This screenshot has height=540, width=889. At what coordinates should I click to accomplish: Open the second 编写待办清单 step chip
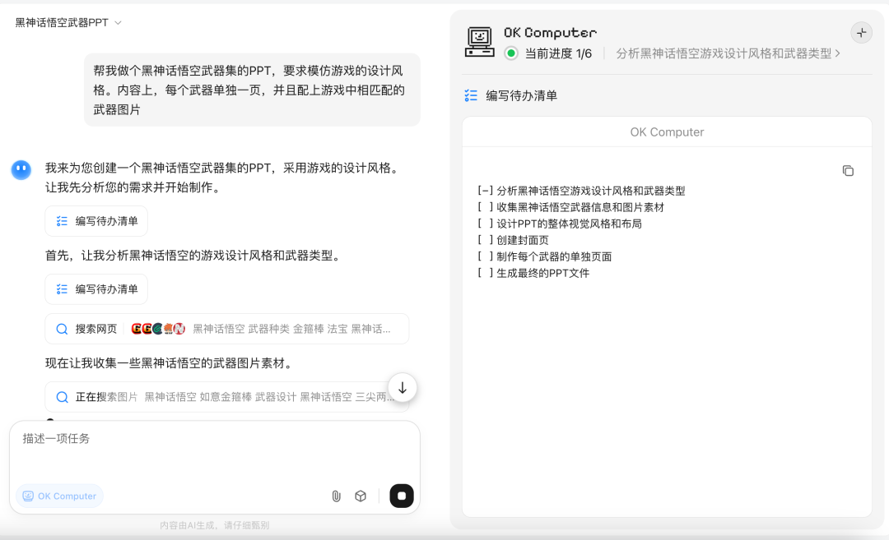click(96, 289)
